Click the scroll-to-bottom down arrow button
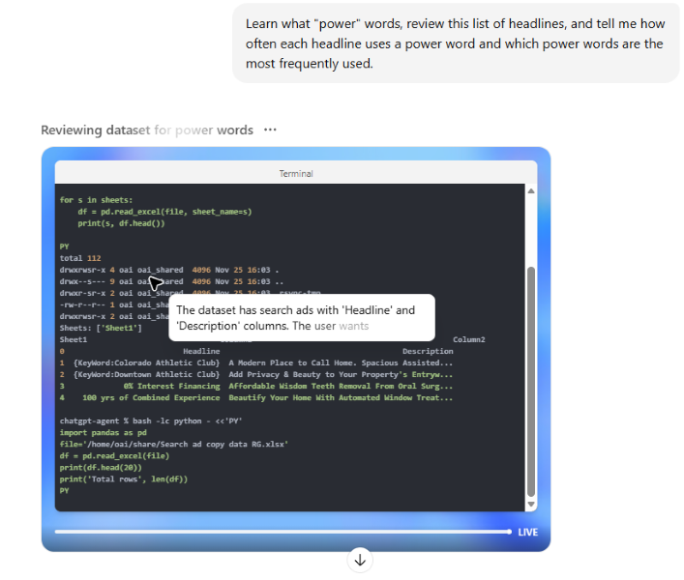Image resolution: width=684 pixels, height=580 pixels. [x=360, y=560]
